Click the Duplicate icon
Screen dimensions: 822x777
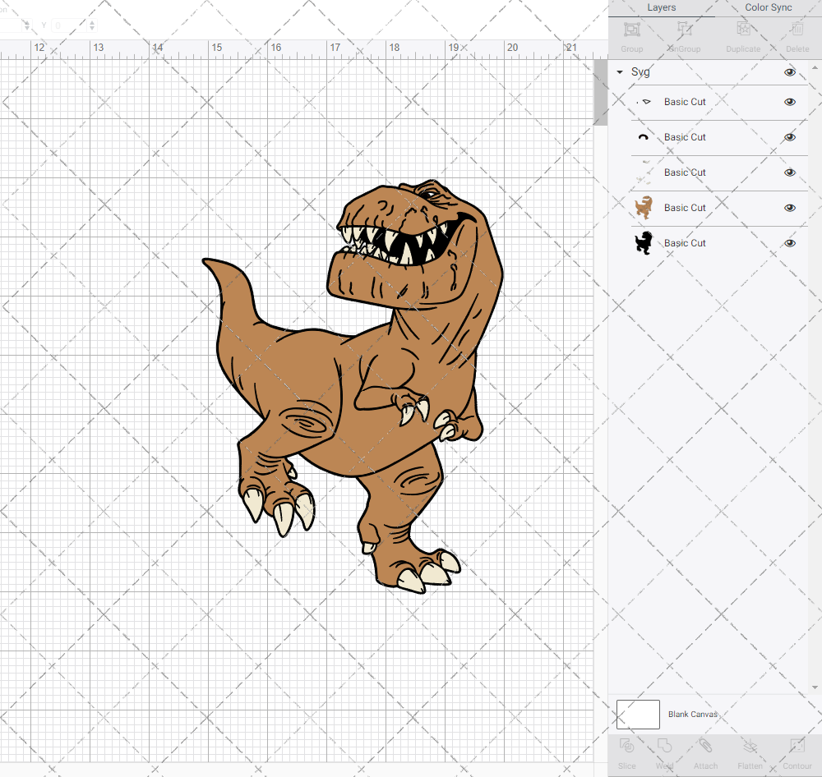click(743, 30)
